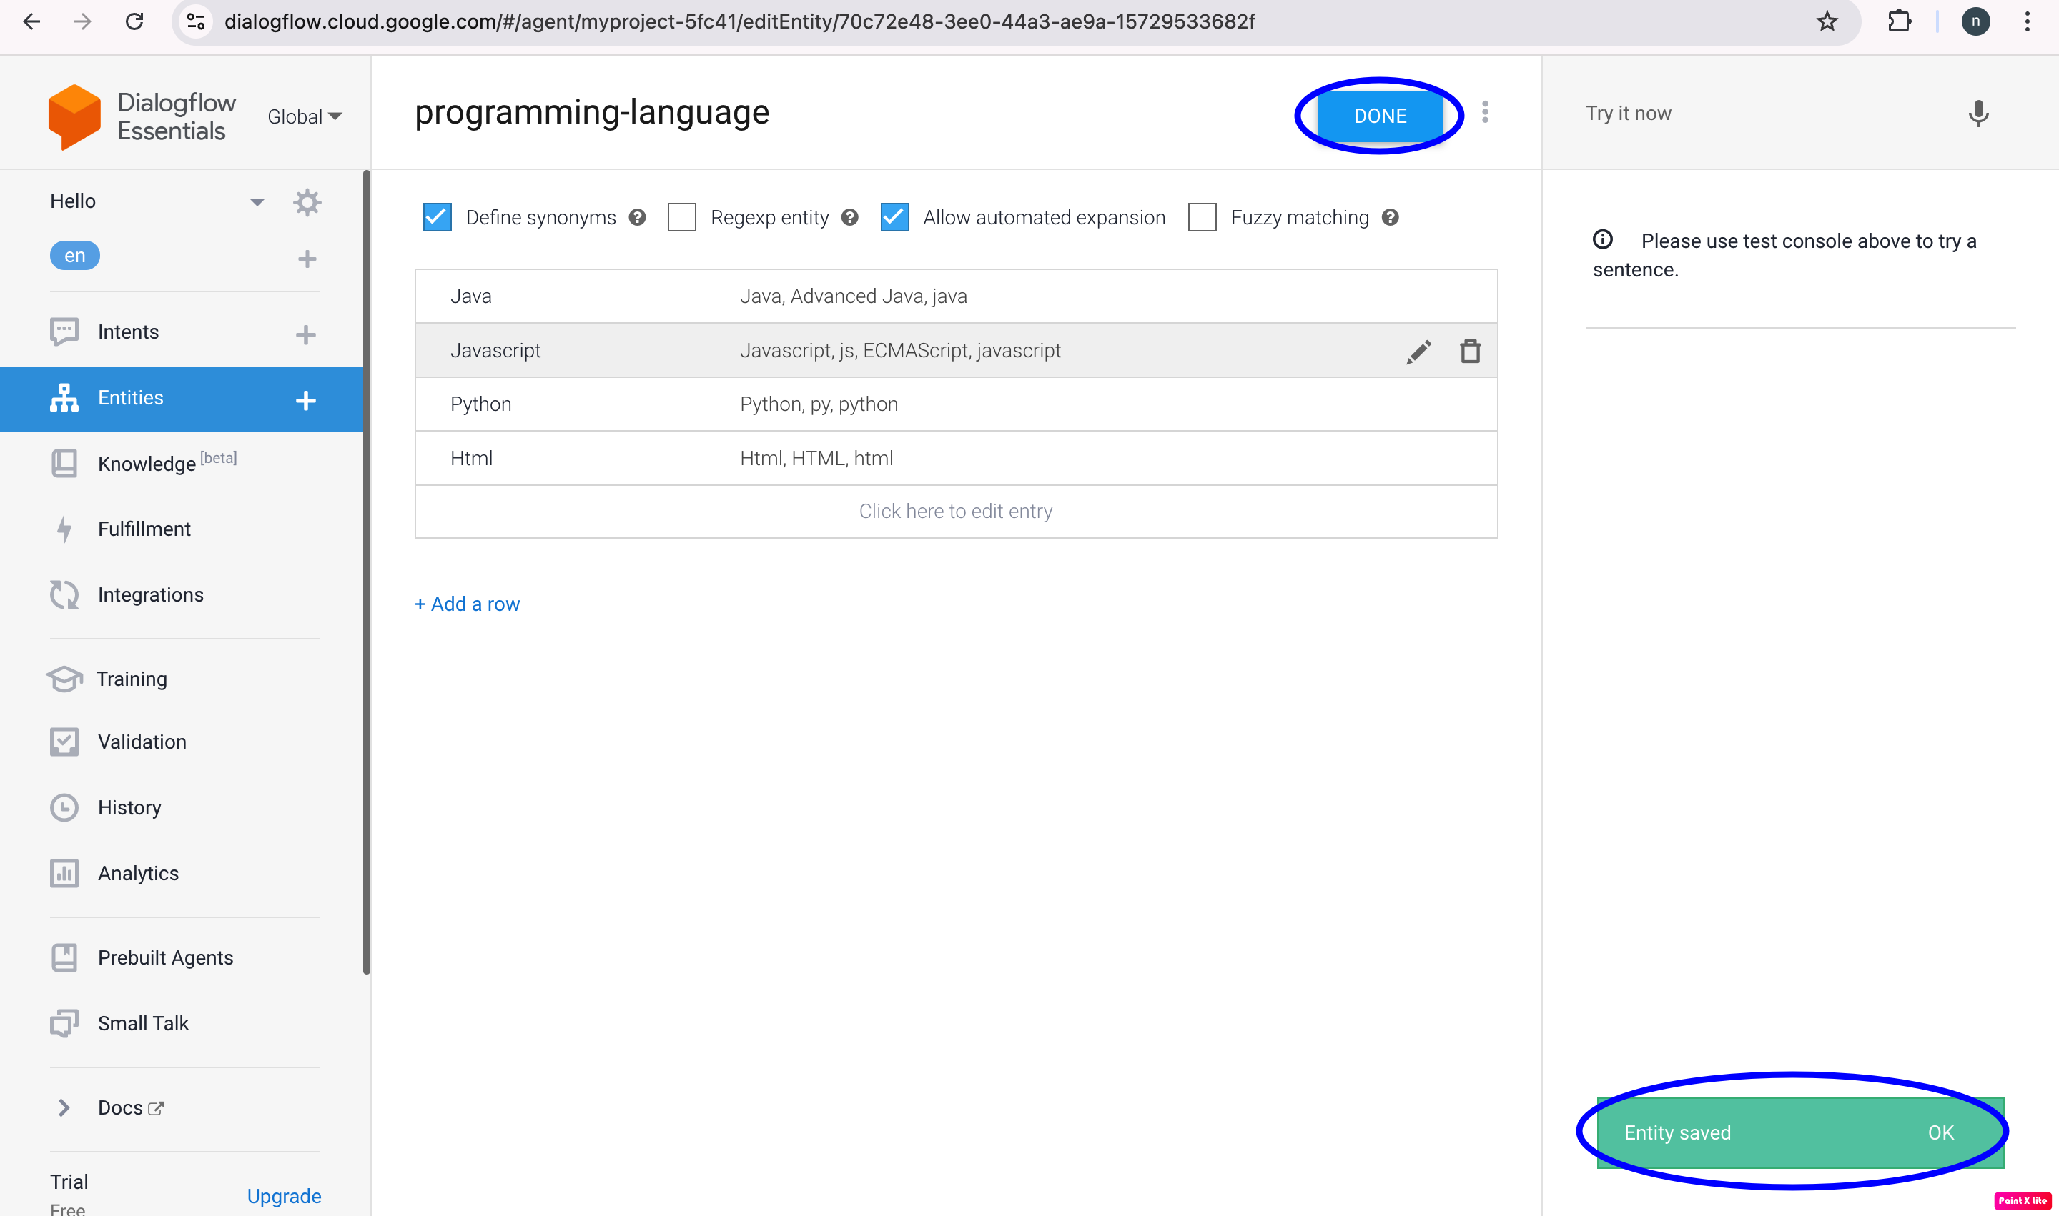2059x1216 pixels.
Task: Select the en language tab
Action: tap(74, 255)
